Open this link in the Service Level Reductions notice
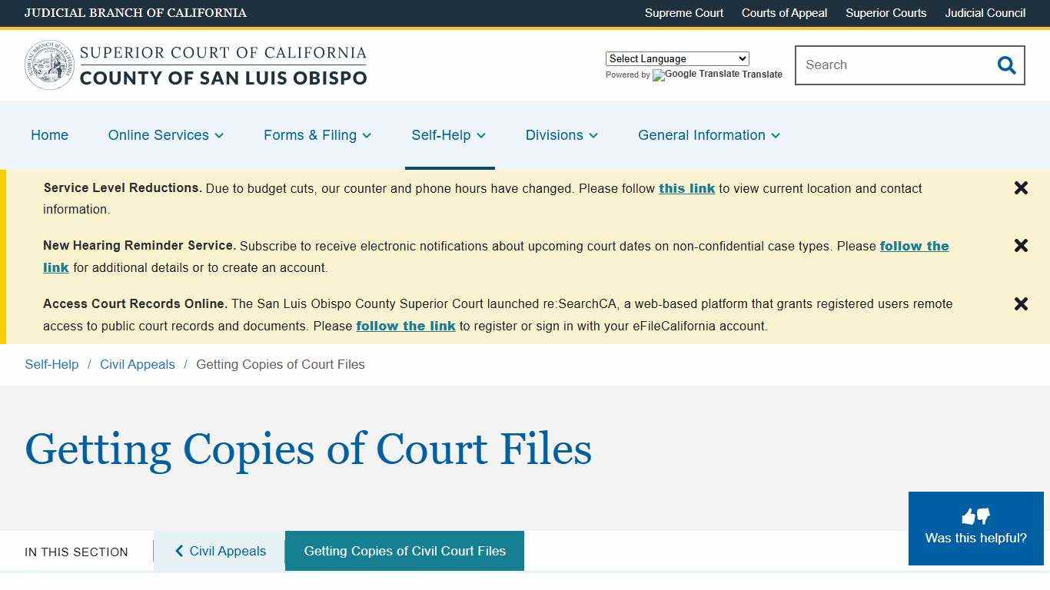The image size is (1050, 590). coord(686,188)
